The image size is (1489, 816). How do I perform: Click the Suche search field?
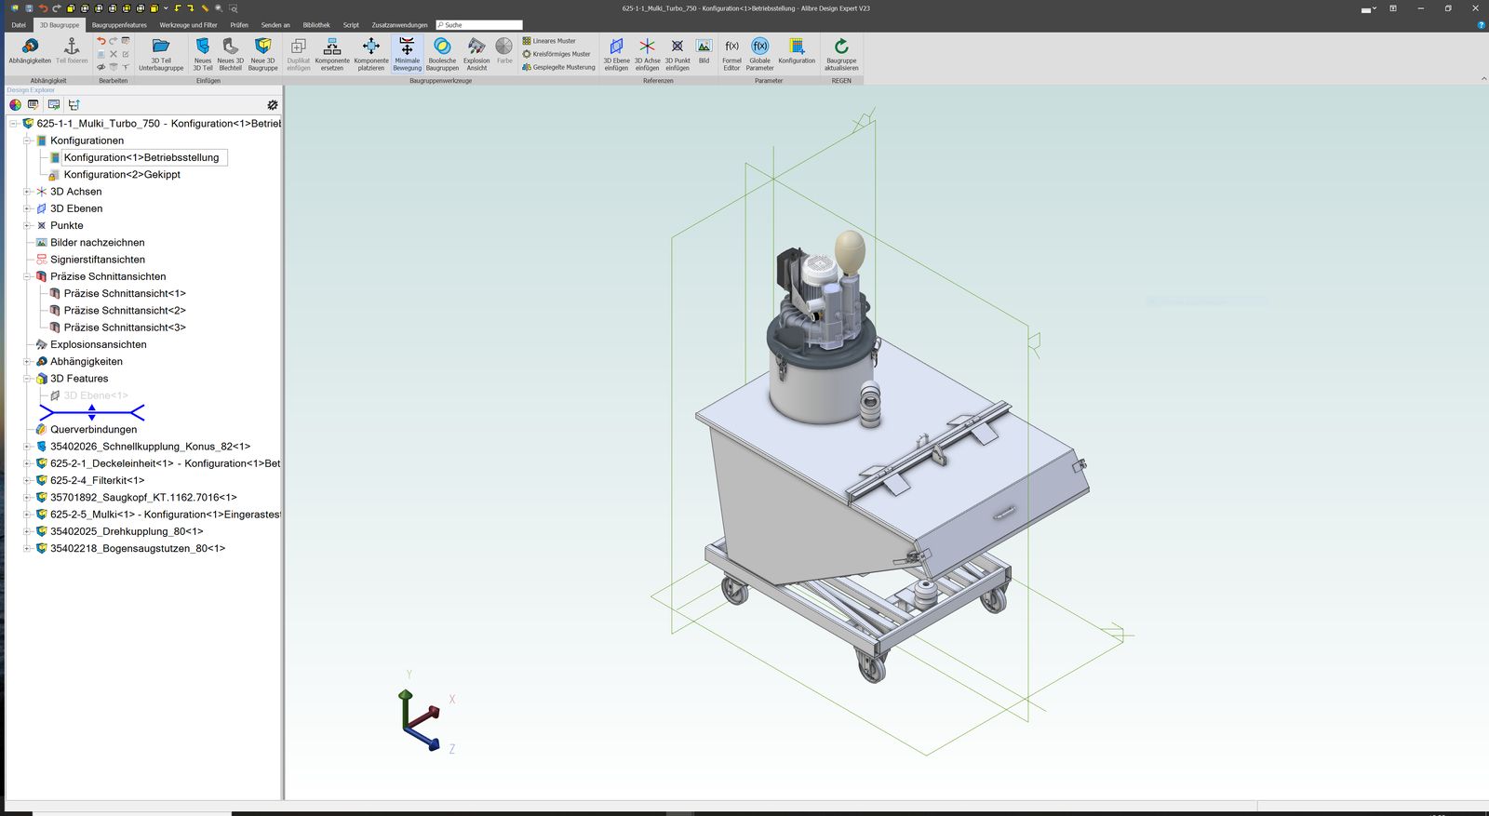coord(479,25)
